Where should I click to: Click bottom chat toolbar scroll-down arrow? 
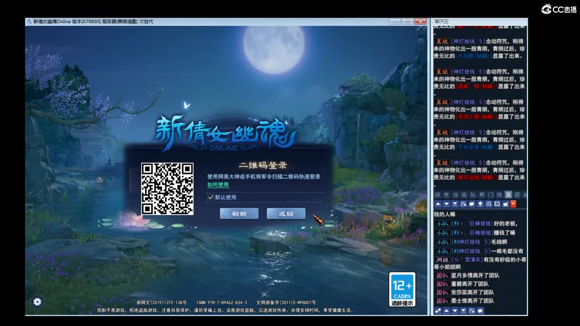pyautogui.click(x=454, y=311)
